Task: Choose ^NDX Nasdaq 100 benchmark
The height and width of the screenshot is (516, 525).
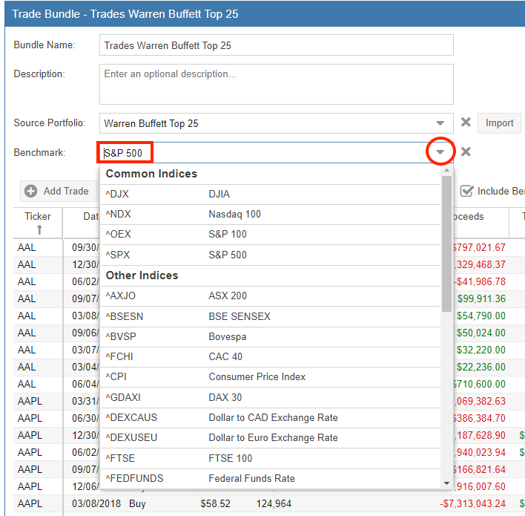Action: coord(270,215)
